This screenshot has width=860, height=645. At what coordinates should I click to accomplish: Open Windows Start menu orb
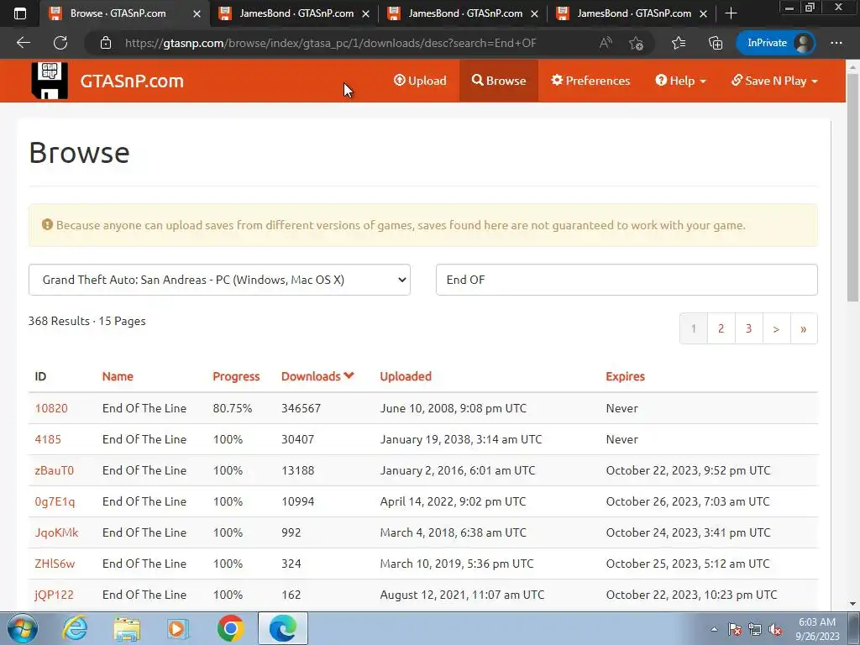23,628
